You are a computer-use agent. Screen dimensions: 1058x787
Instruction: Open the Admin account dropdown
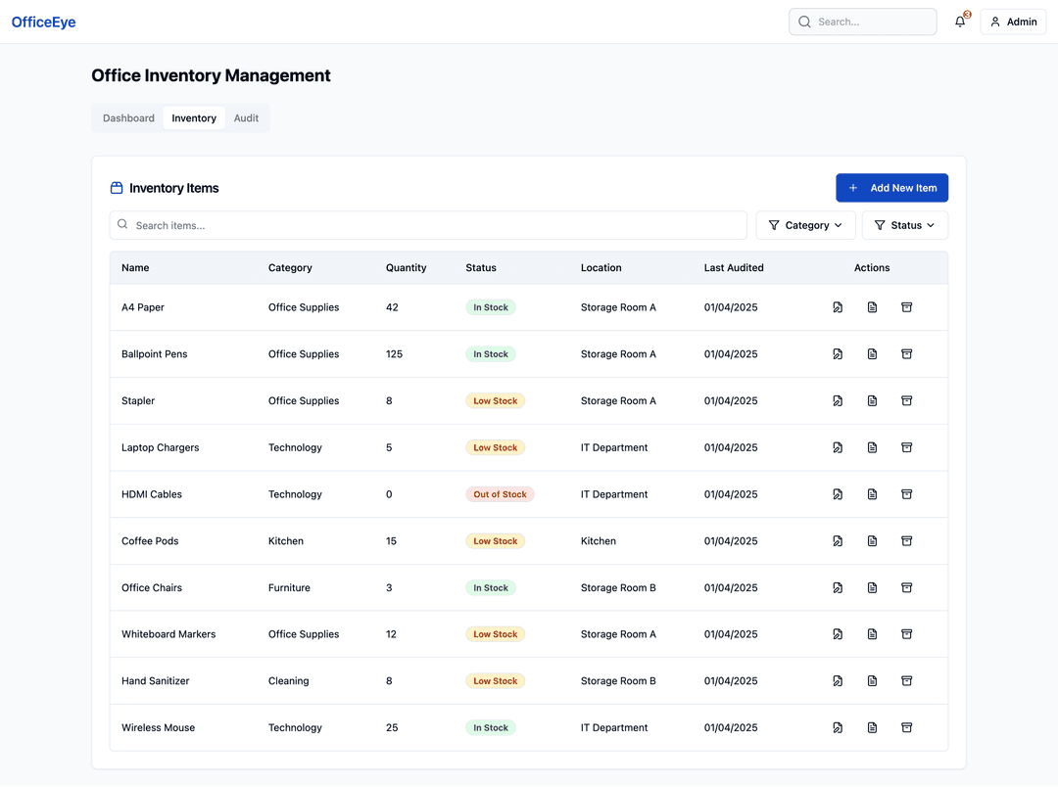pos(1013,22)
